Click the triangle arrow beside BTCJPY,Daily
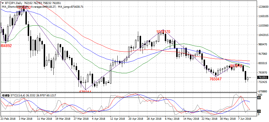Screen dimensions: 269x122 click(3, 3)
